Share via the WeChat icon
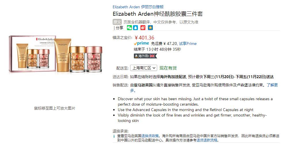287x144 pixels. 129,27
